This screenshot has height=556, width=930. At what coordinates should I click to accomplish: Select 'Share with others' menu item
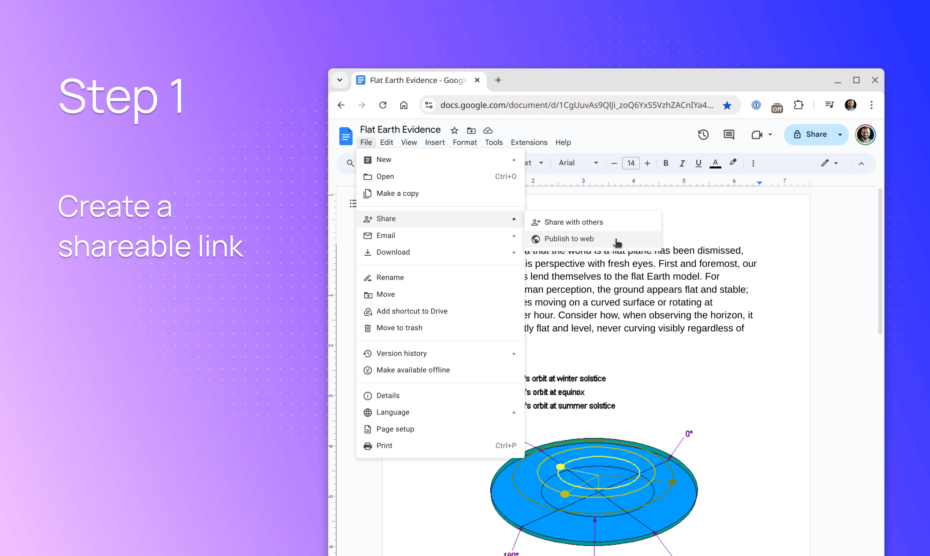click(574, 222)
